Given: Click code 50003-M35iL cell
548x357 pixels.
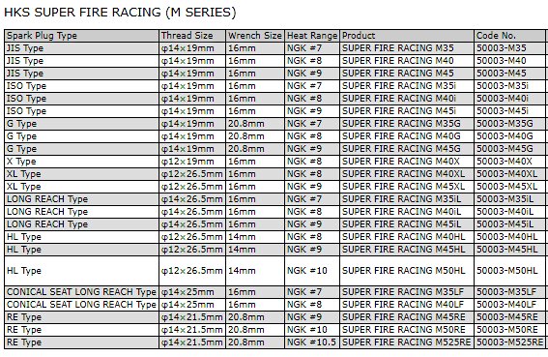Looking at the screenshot, I should [509, 199].
